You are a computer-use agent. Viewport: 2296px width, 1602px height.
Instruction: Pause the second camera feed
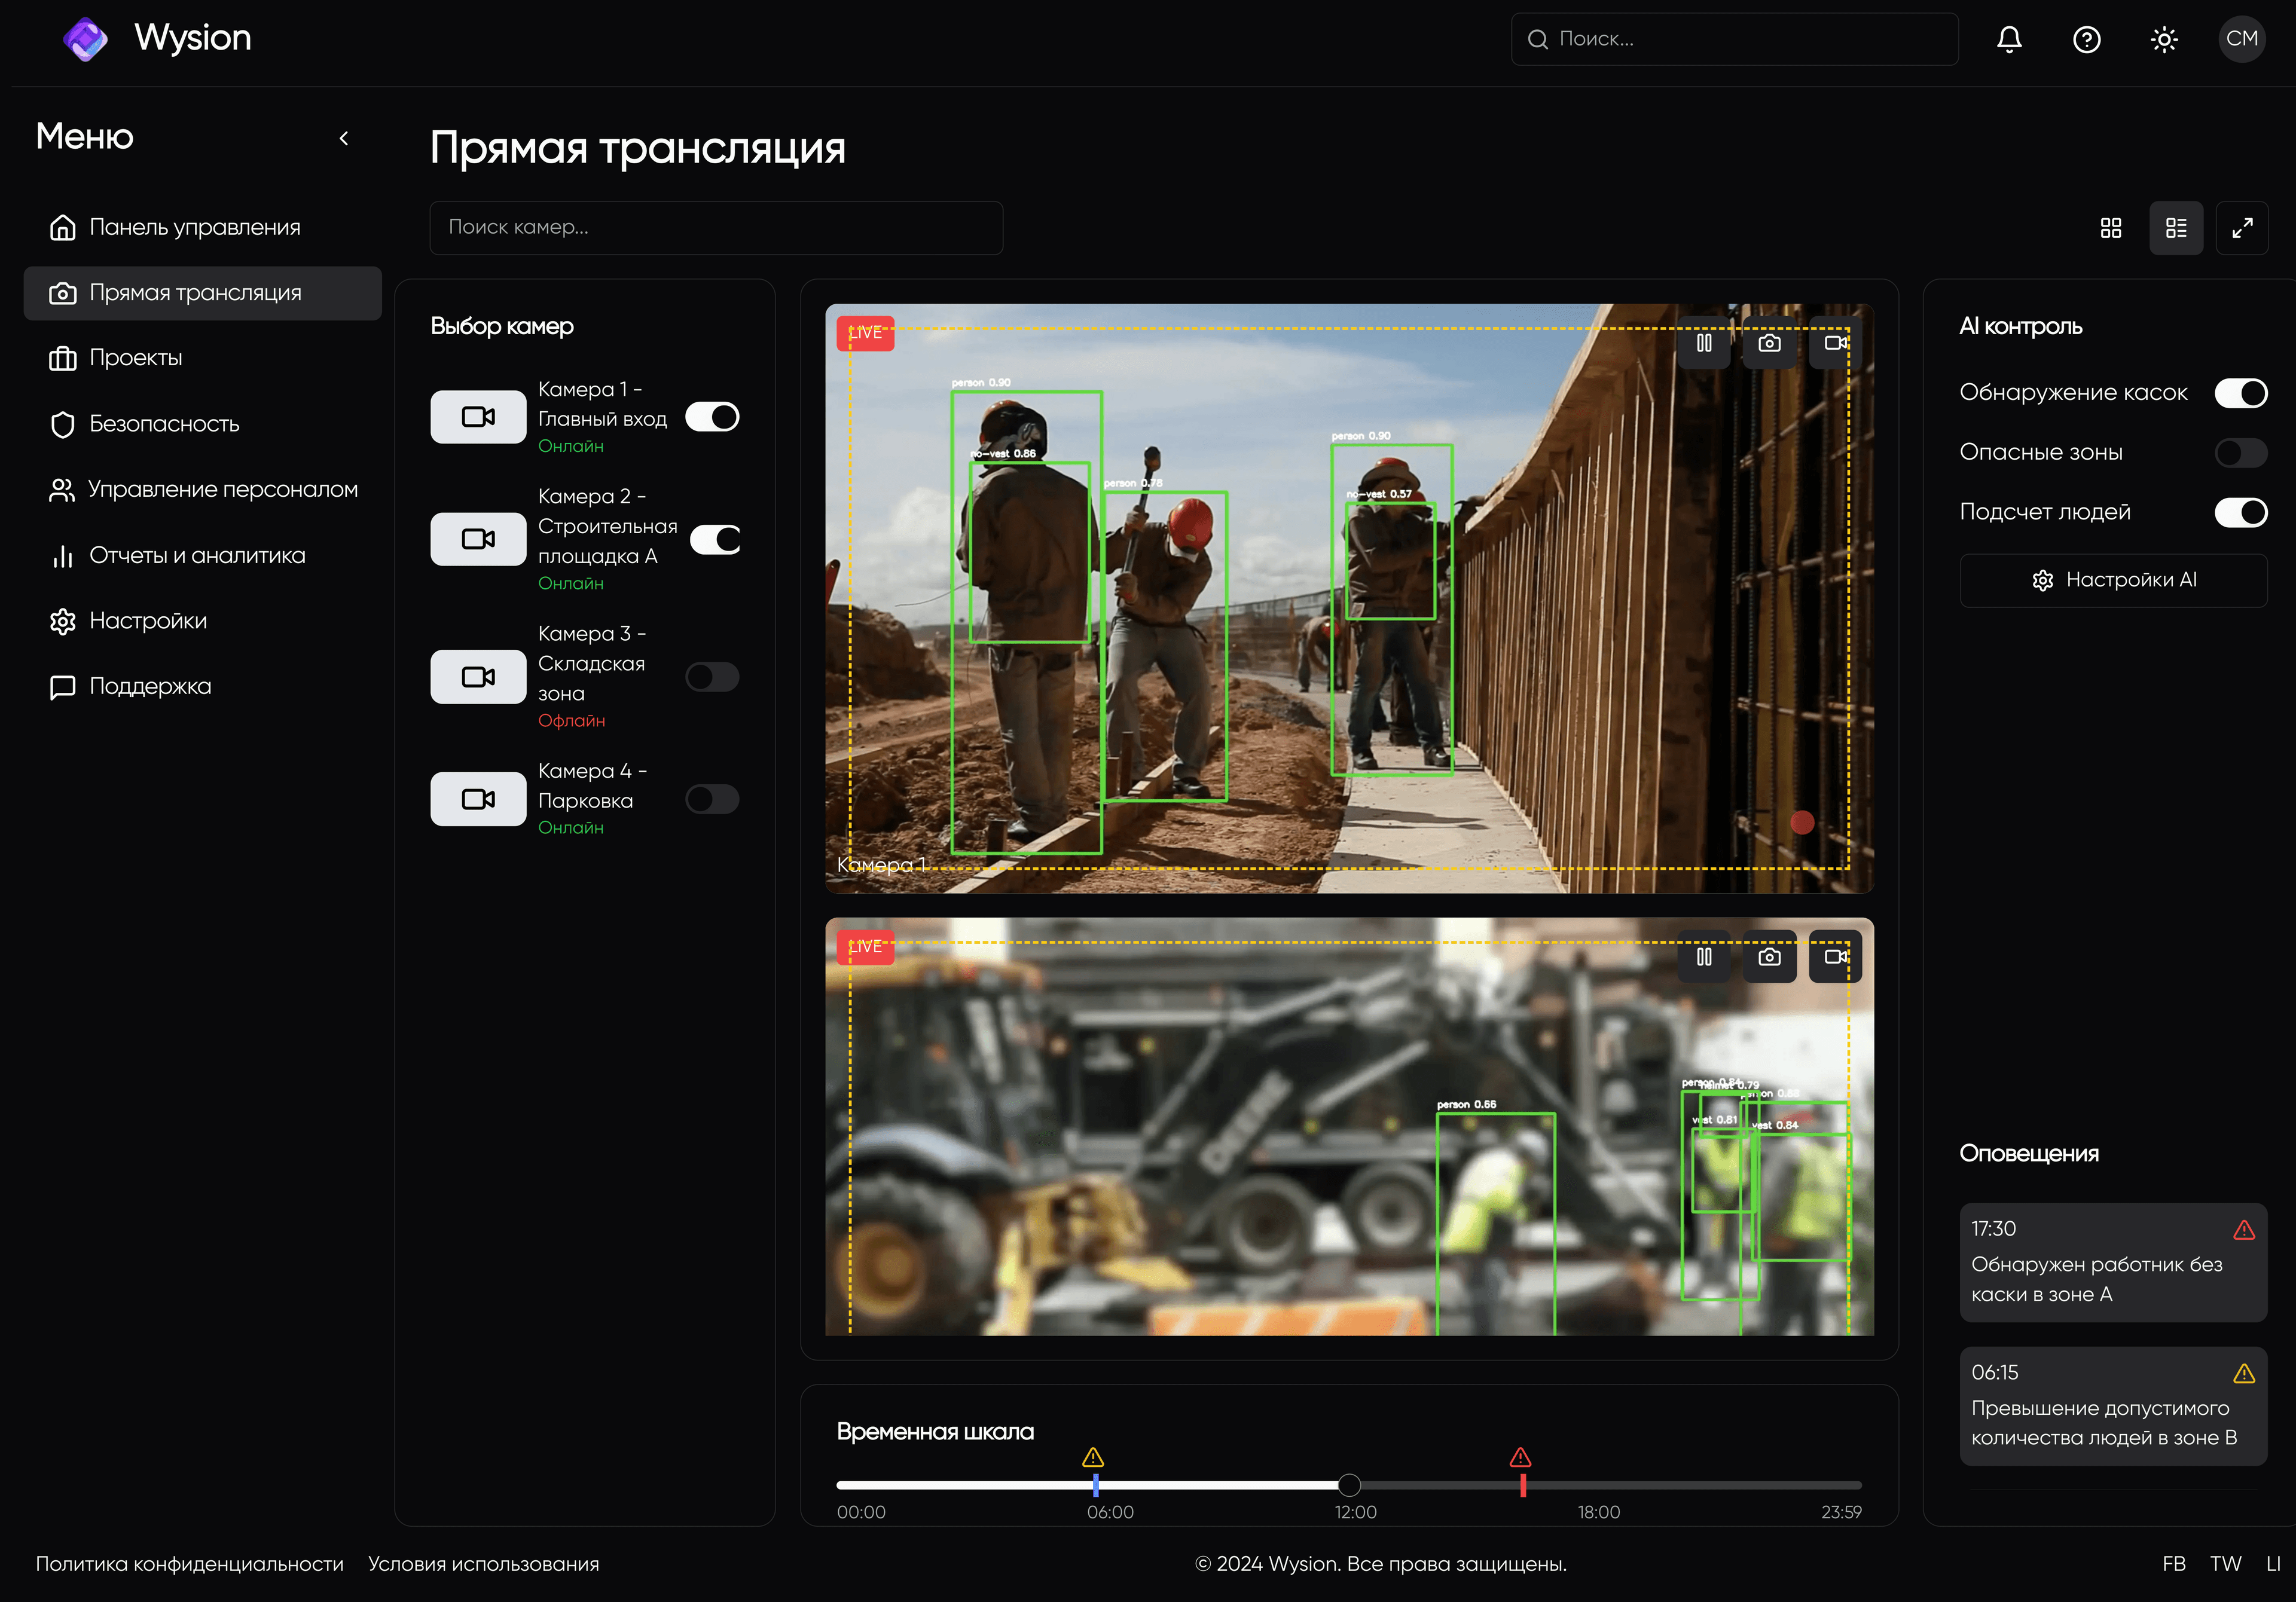pyautogui.click(x=1704, y=957)
